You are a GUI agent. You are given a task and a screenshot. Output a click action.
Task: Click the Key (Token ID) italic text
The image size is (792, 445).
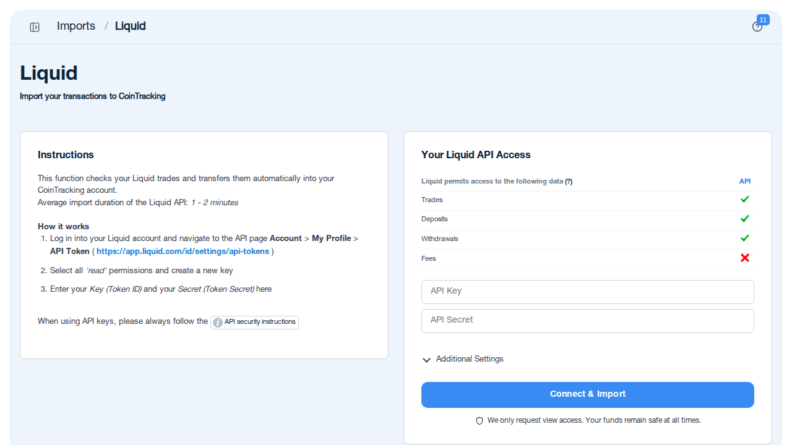[x=115, y=289]
